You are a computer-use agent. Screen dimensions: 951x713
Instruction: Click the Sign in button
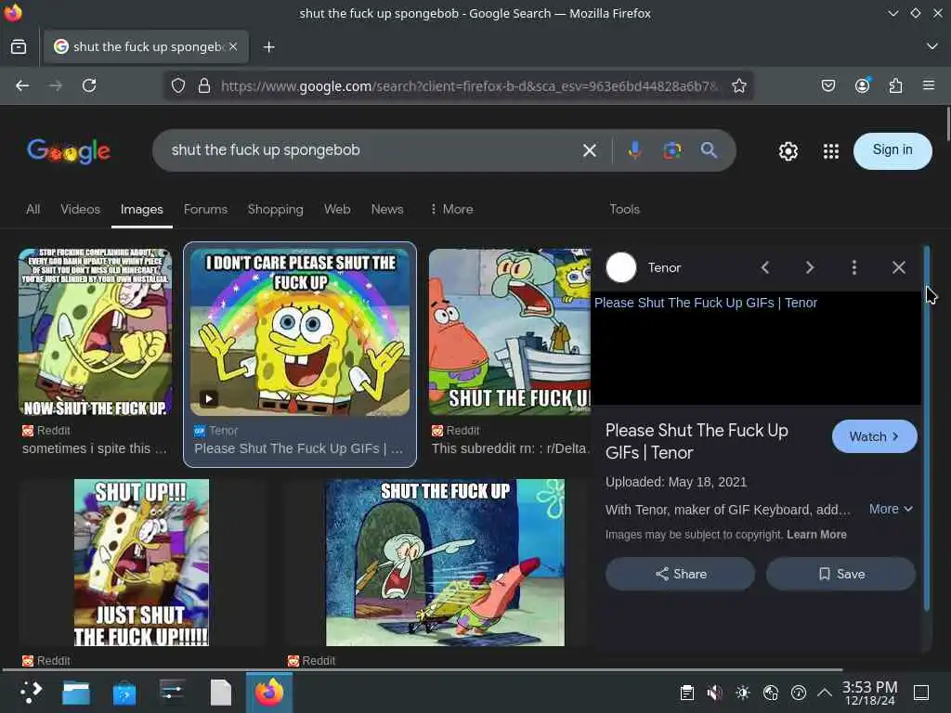tap(892, 150)
